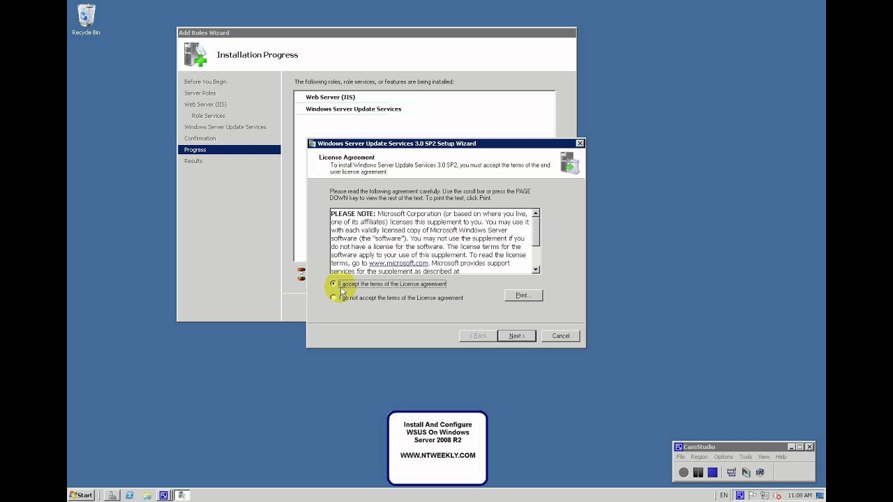Open CamStudio Help menu

tap(781, 457)
